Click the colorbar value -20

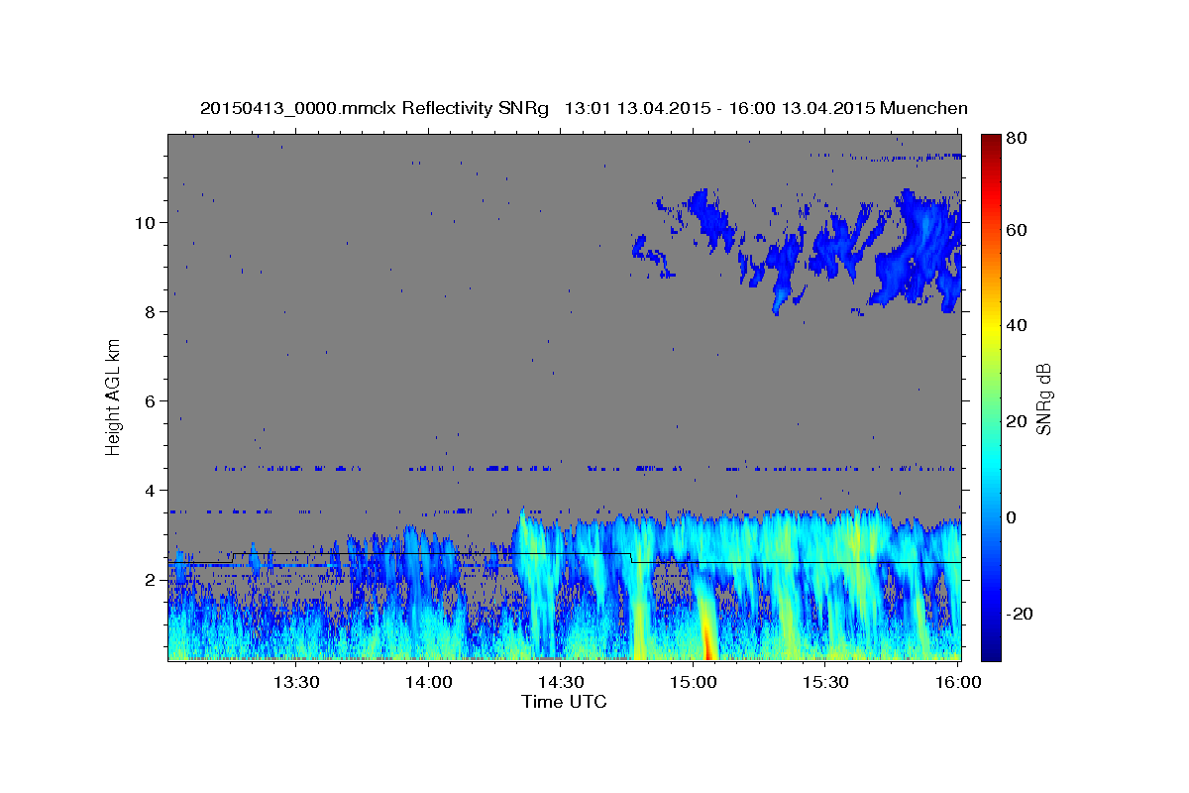[1018, 614]
